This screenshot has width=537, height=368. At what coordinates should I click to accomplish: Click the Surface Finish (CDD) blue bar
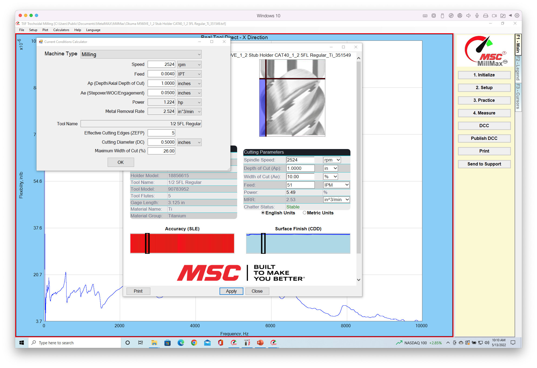tap(298, 243)
